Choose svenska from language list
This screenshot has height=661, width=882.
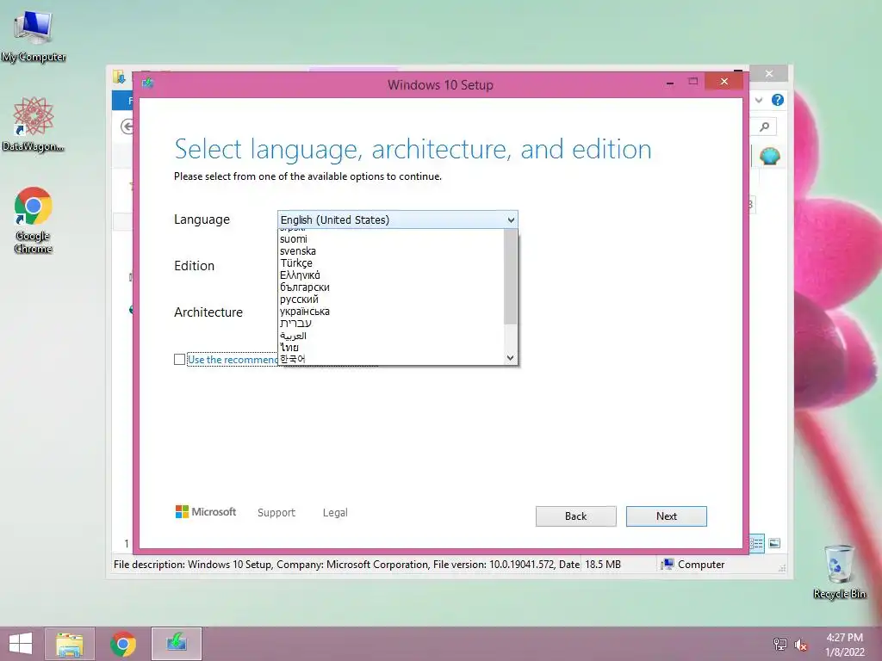point(392,250)
